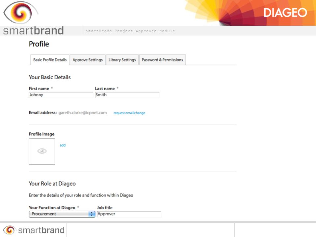Click the text about role within Diageo
This screenshot has height=237, width=316.
(81, 195)
